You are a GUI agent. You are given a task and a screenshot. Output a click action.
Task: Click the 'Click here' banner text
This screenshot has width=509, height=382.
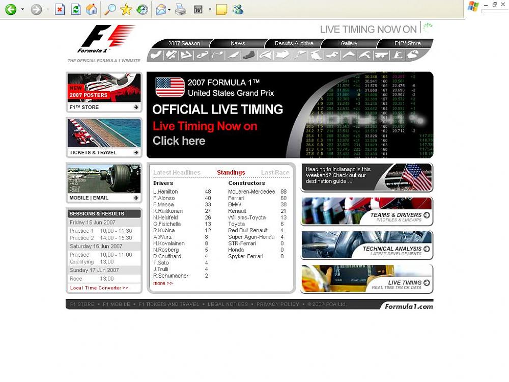(x=179, y=141)
